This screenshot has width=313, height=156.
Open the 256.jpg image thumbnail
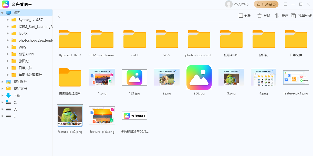(x=199, y=77)
